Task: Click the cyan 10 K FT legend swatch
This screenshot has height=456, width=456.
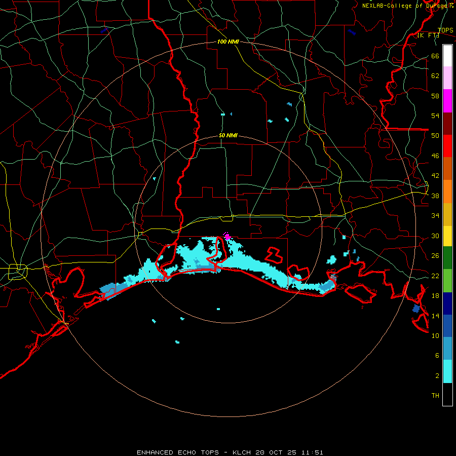Action: (x=447, y=371)
